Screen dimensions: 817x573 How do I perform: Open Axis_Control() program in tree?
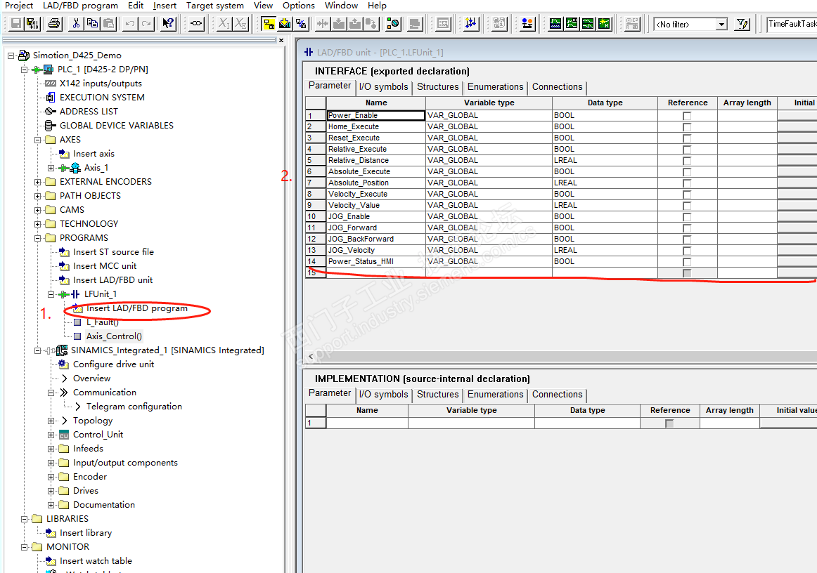point(114,336)
